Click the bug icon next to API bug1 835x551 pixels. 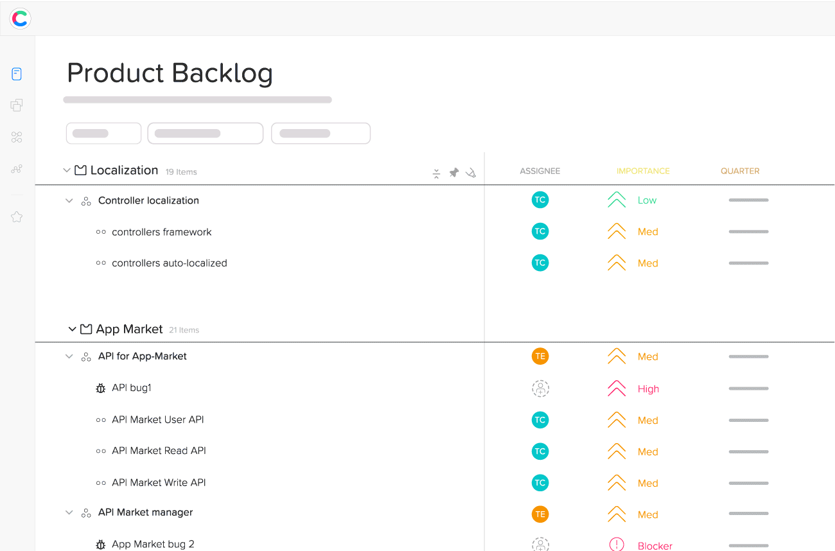[x=101, y=388]
